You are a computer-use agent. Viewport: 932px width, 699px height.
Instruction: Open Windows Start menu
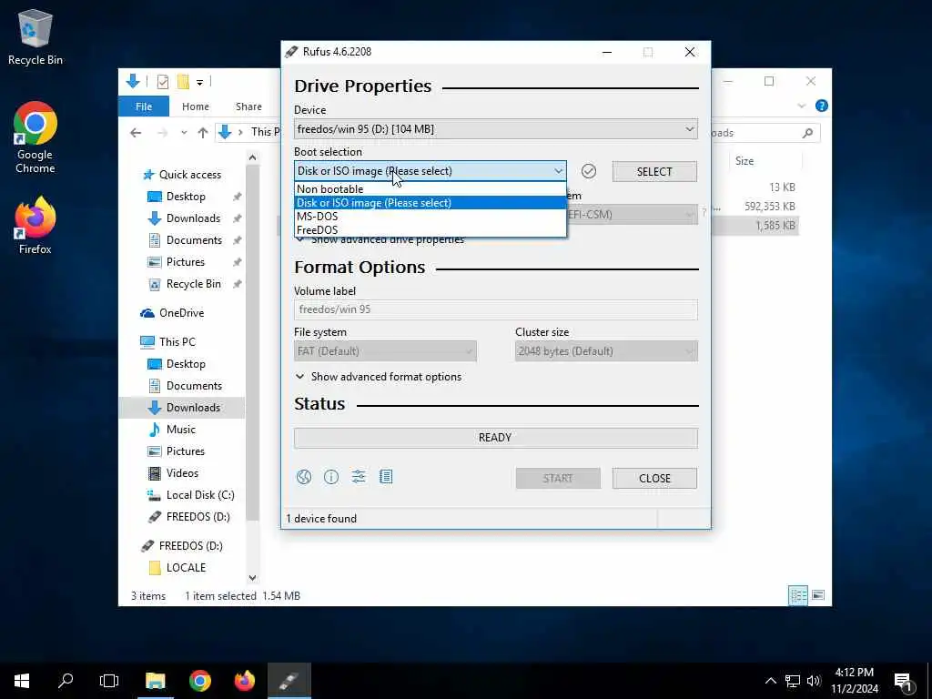[x=22, y=681]
